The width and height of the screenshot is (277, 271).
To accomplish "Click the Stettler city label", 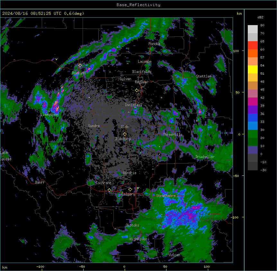I will (204, 76).
